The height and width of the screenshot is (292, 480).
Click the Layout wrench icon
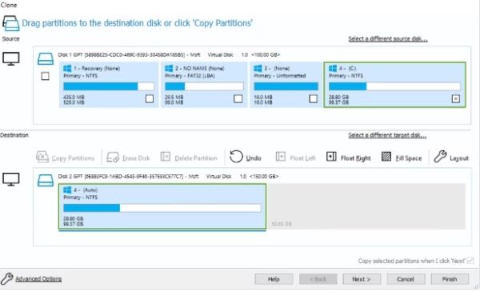tap(440, 157)
